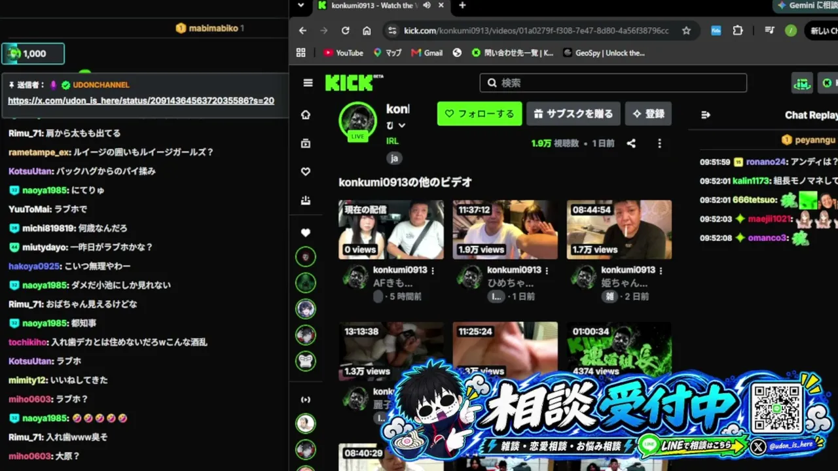
Task: Open the browser home page
Action: pos(367,31)
